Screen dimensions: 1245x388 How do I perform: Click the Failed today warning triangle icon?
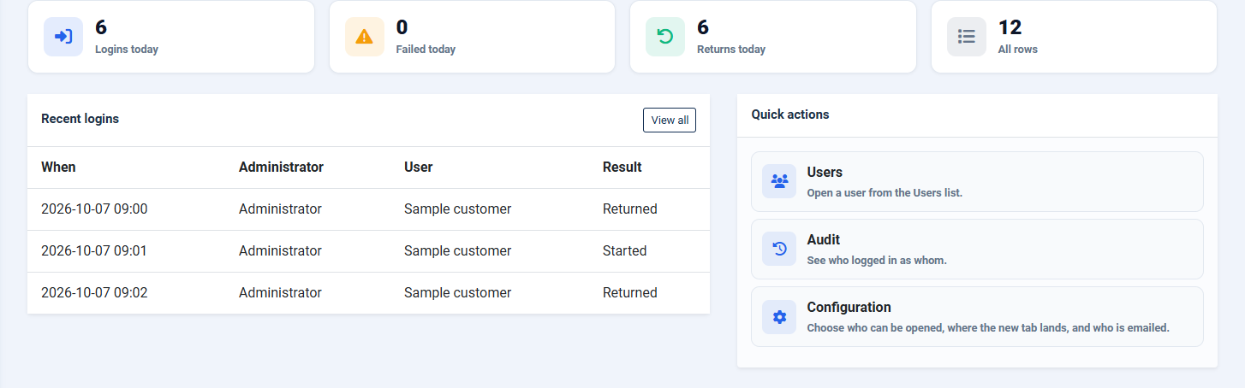[x=365, y=37]
